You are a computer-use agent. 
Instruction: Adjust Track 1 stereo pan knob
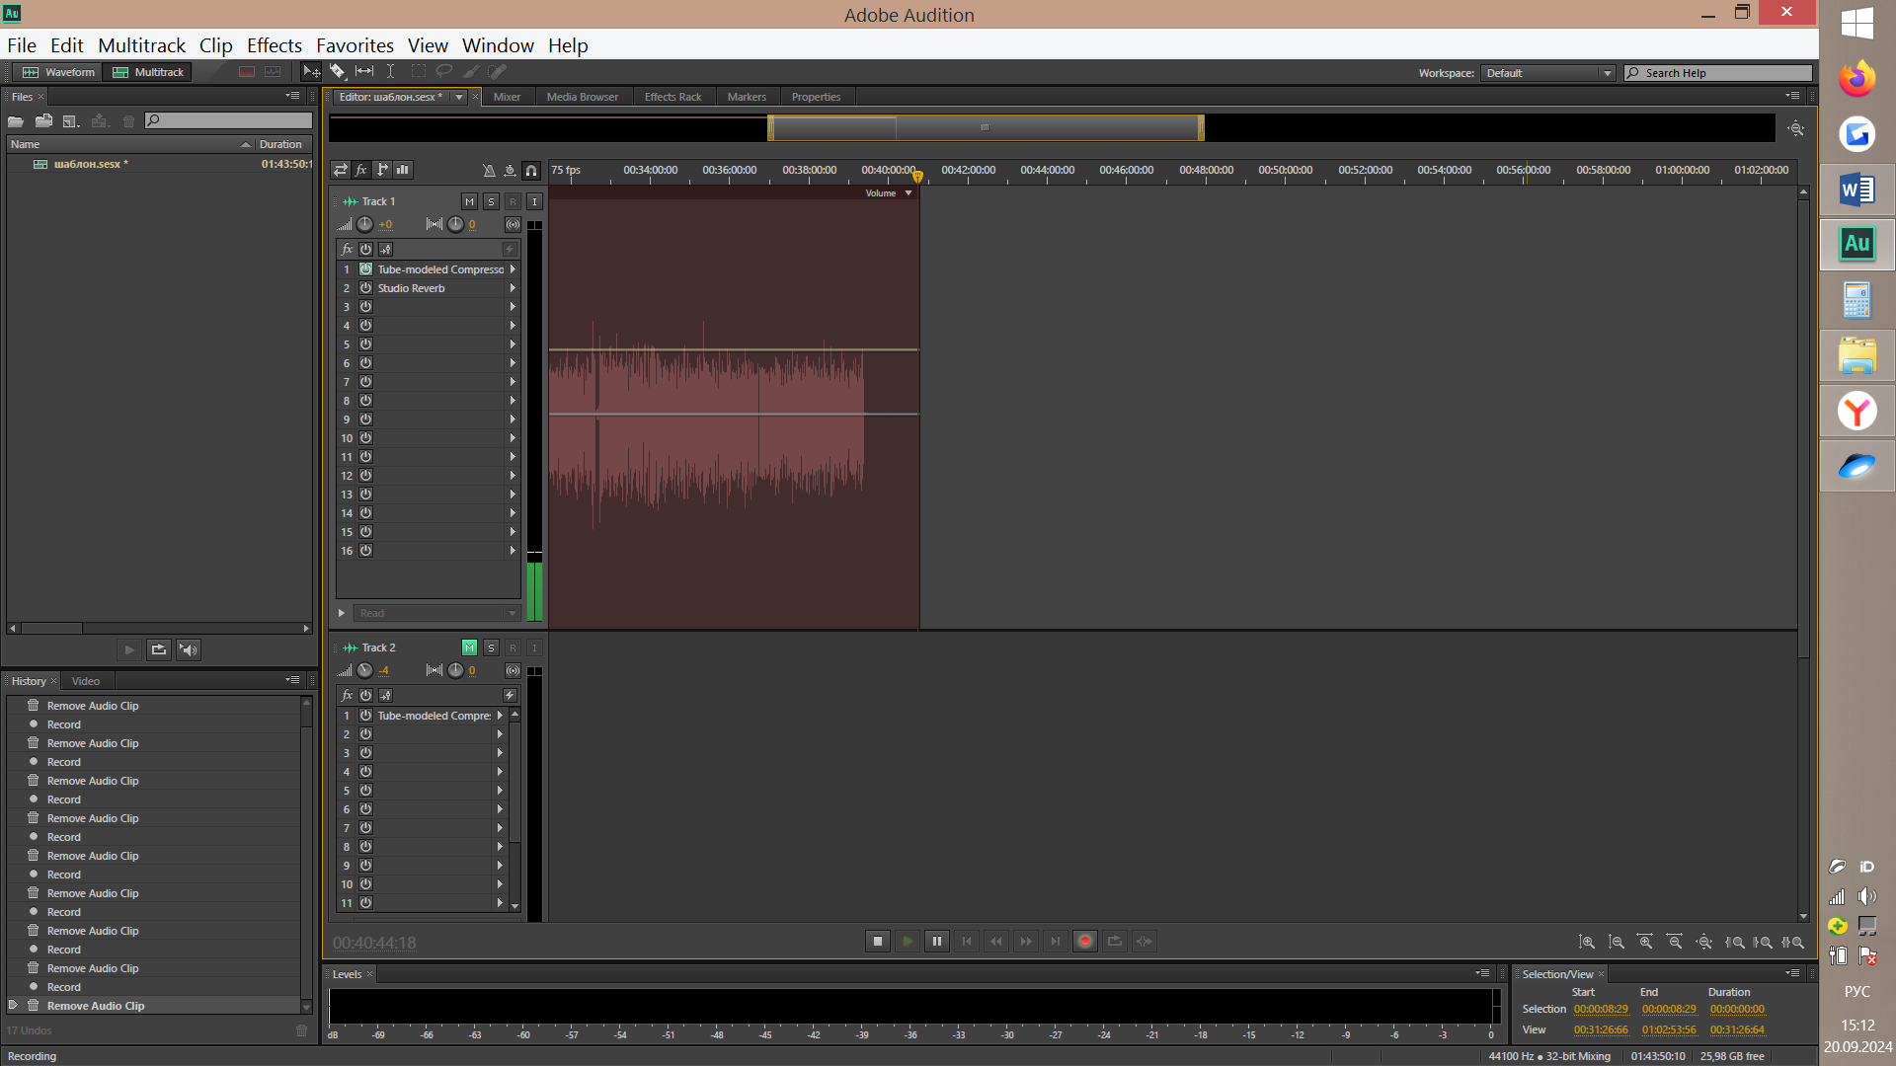click(455, 225)
